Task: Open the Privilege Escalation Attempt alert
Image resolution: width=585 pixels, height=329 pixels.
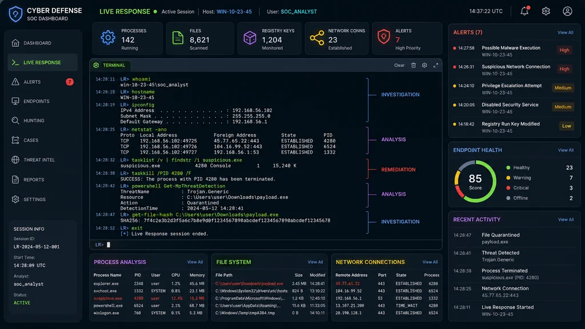Action: (514, 89)
